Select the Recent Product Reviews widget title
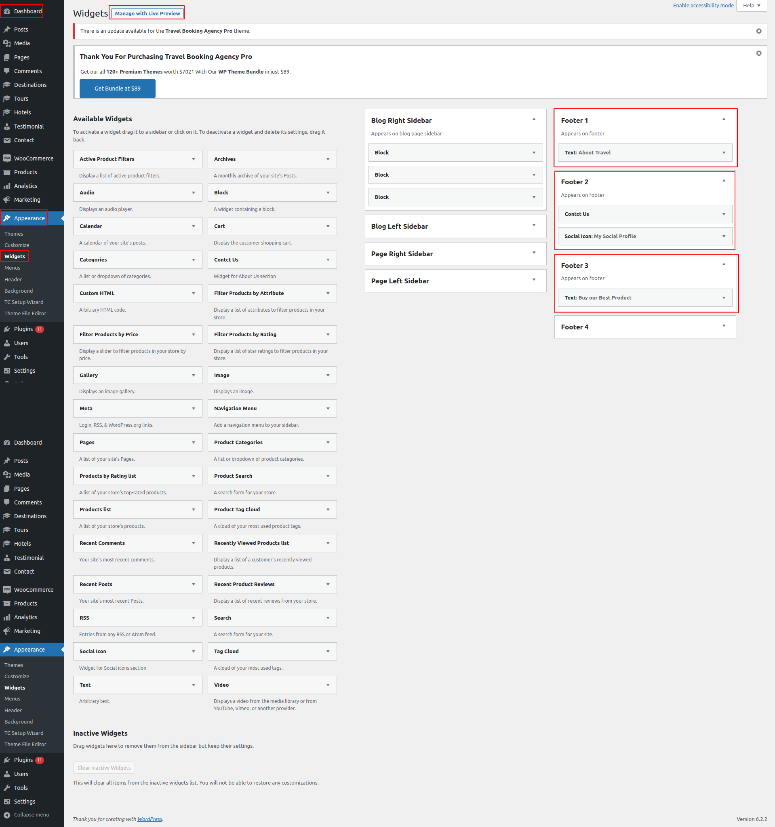Image resolution: width=775 pixels, height=827 pixels. (244, 584)
